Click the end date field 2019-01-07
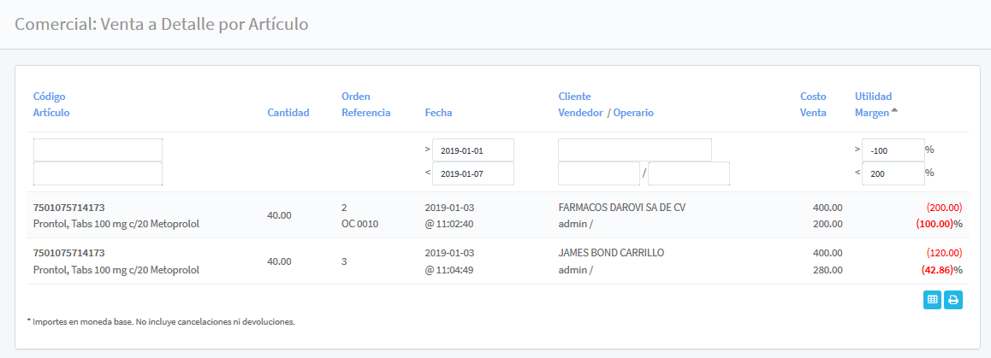 [472, 173]
